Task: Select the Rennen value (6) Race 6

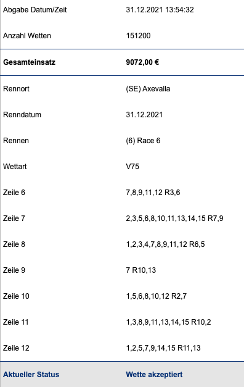Action: 143,141
